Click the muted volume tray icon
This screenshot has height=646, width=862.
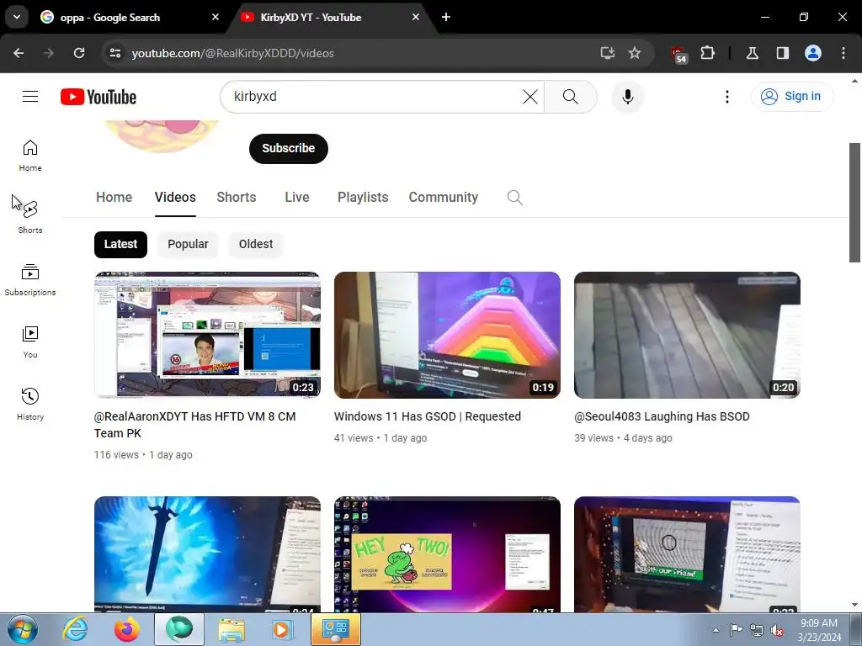coord(777,631)
